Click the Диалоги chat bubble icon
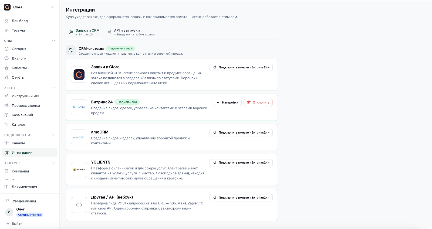432x229 pixels. (6, 58)
